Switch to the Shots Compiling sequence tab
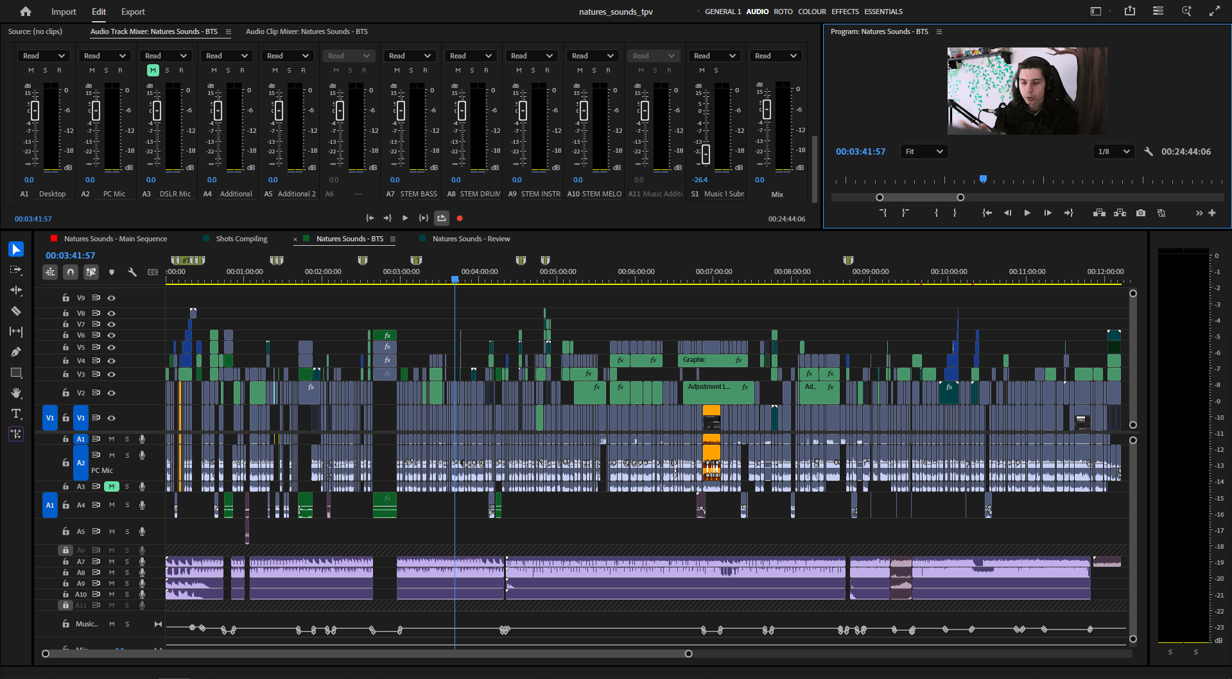Image resolution: width=1232 pixels, height=679 pixels. coord(241,238)
